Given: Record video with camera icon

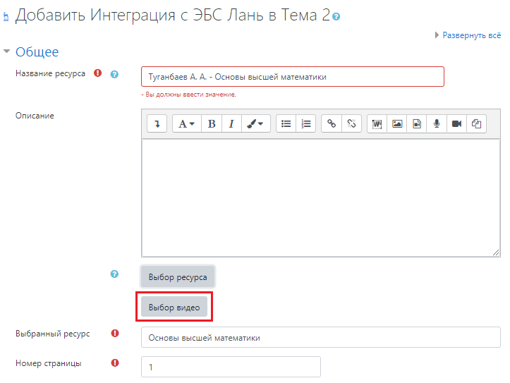Looking at the screenshot, I should [456, 123].
